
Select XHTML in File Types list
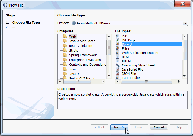127,61
